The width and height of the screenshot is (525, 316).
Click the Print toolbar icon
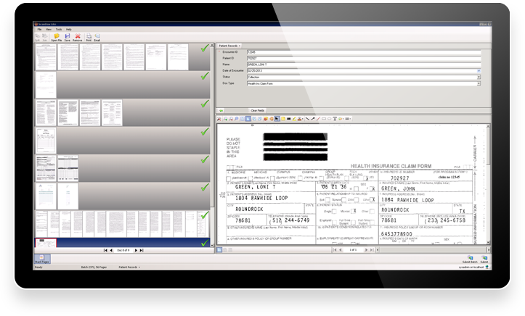pyautogui.click(x=89, y=36)
